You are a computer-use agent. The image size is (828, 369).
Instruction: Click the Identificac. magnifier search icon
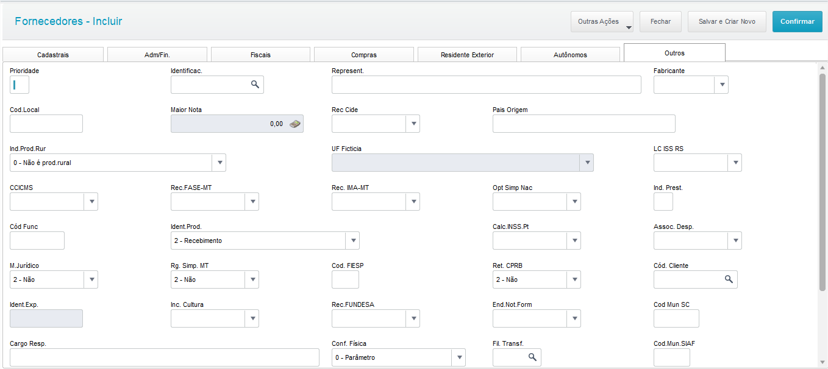[x=255, y=85]
